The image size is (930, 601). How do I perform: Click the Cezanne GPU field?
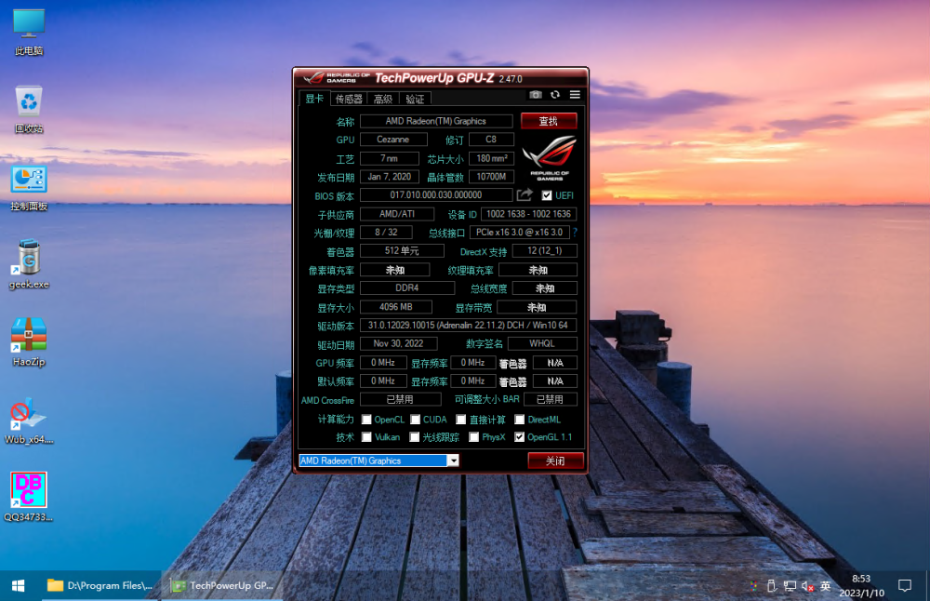click(393, 140)
